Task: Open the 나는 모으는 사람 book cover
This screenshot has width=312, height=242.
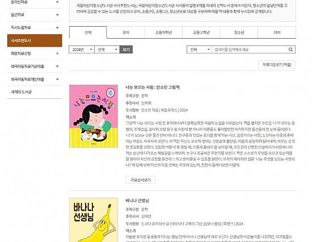Action: point(94,116)
